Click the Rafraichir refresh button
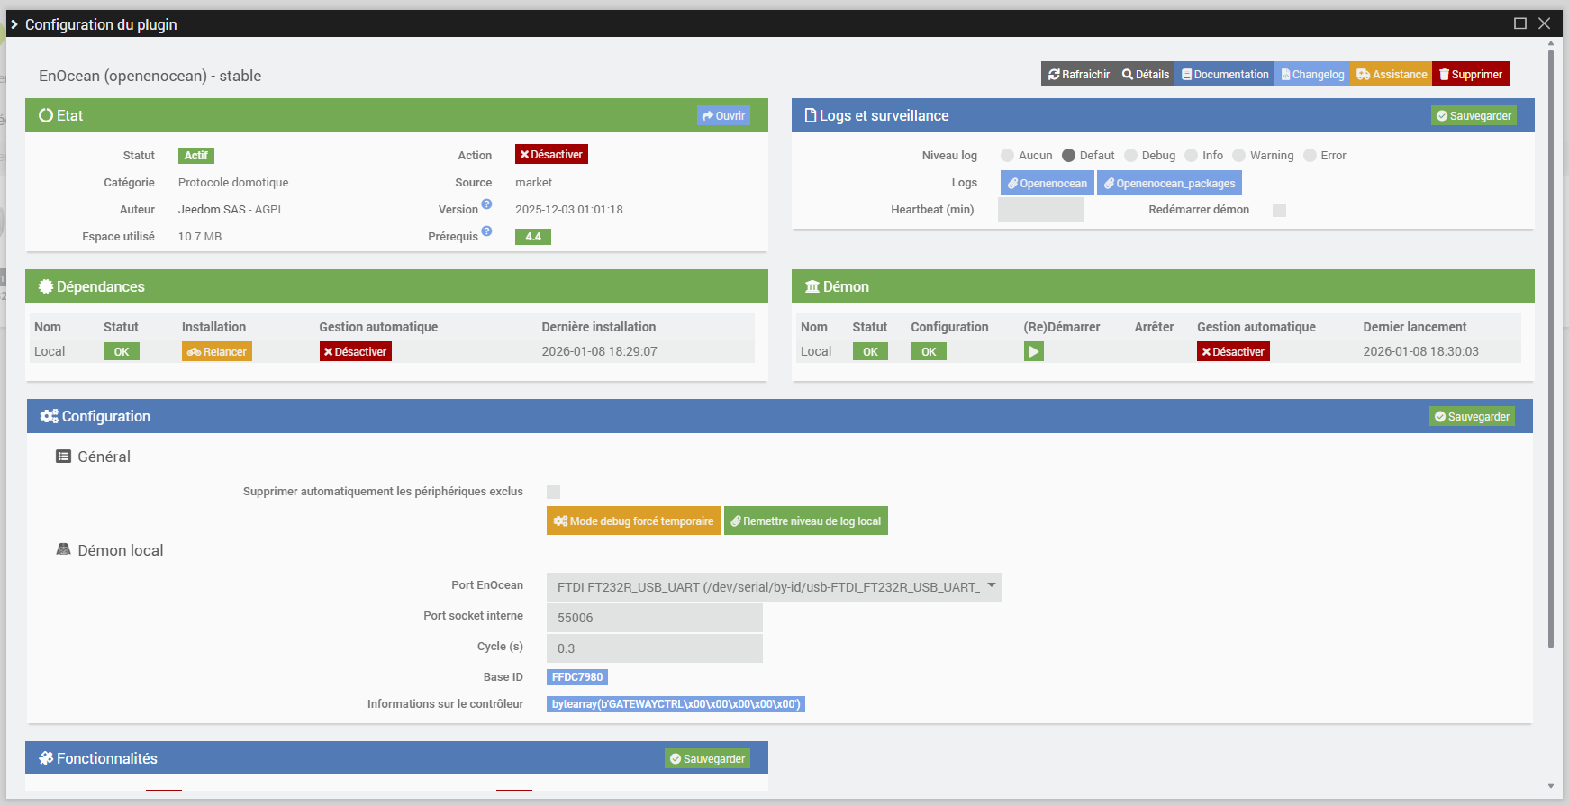This screenshot has width=1569, height=806. click(x=1079, y=75)
